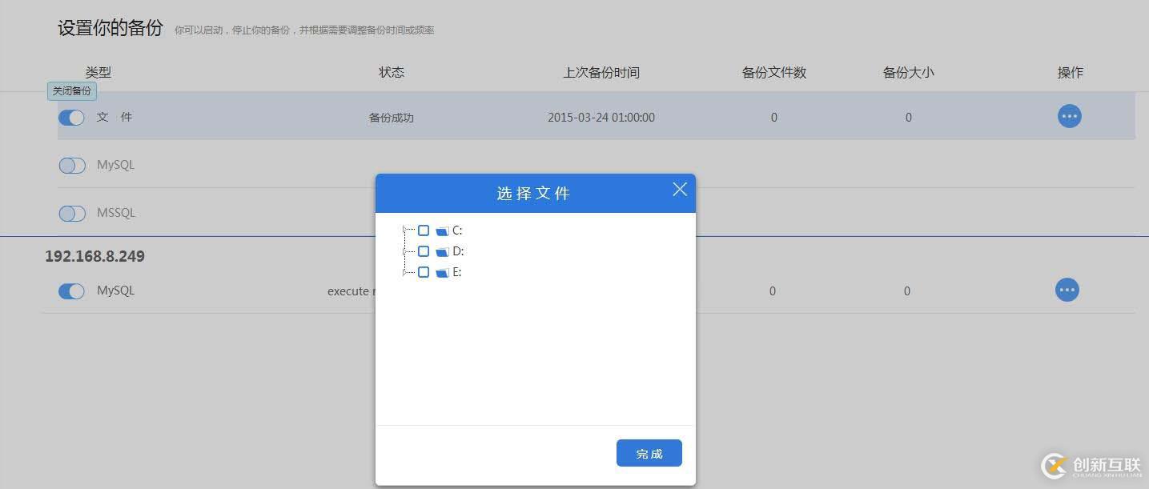
Task: Open the actions menu for 192.168.8.249 MySQL
Action: click(x=1067, y=290)
